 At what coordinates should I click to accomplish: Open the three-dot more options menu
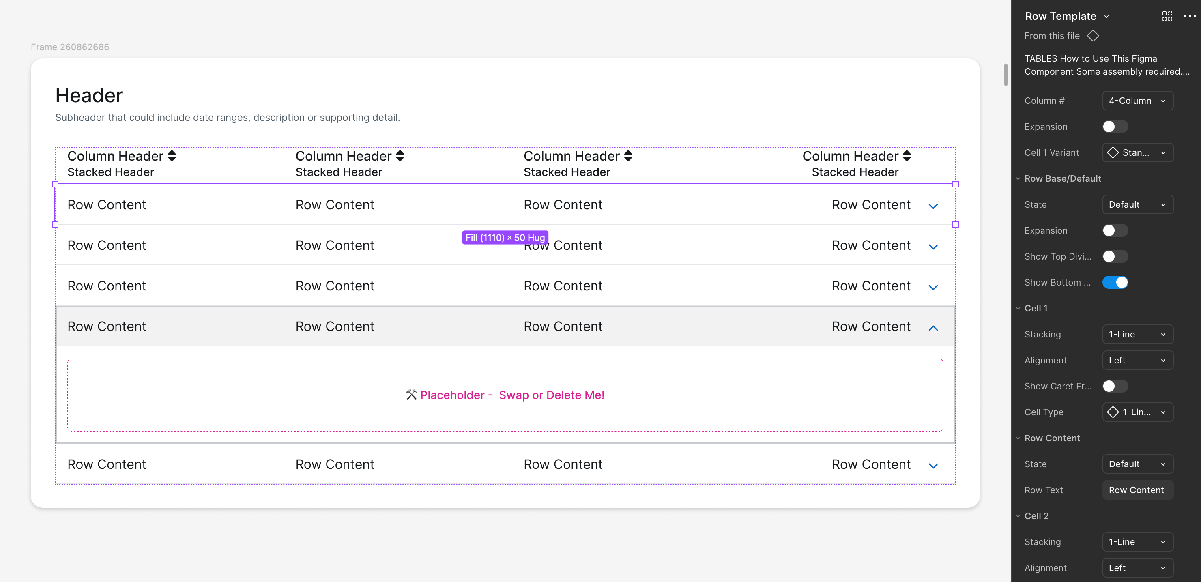click(1189, 16)
